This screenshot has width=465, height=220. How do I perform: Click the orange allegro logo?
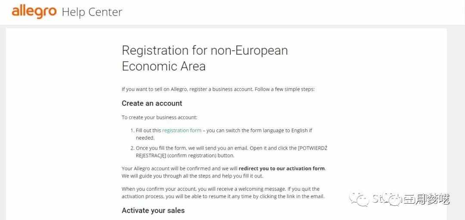coord(34,12)
